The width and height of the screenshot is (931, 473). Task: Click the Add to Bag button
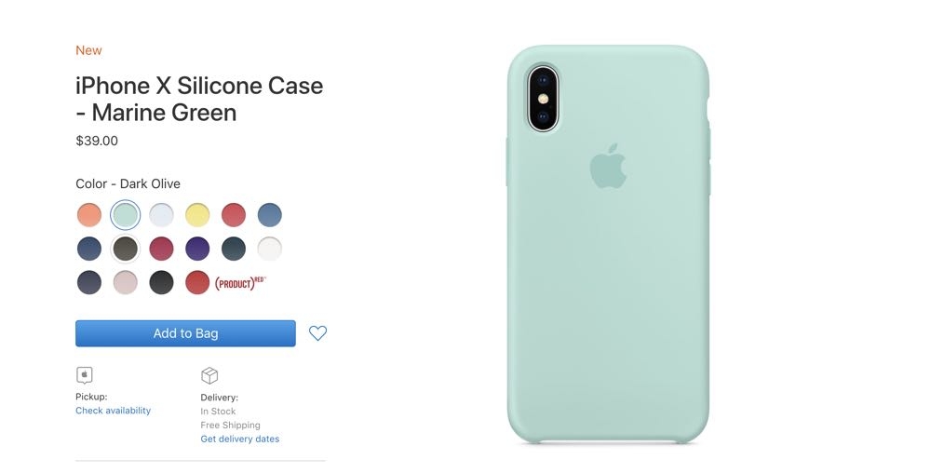point(185,333)
